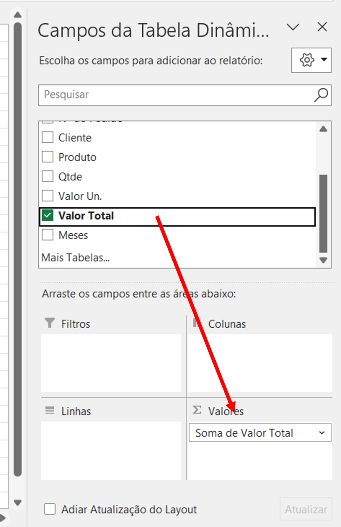Click the down arrow of the fields list scrollbar
Image resolution: width=341 pixels, height=527 pixels.
click(x=323, y=261)
